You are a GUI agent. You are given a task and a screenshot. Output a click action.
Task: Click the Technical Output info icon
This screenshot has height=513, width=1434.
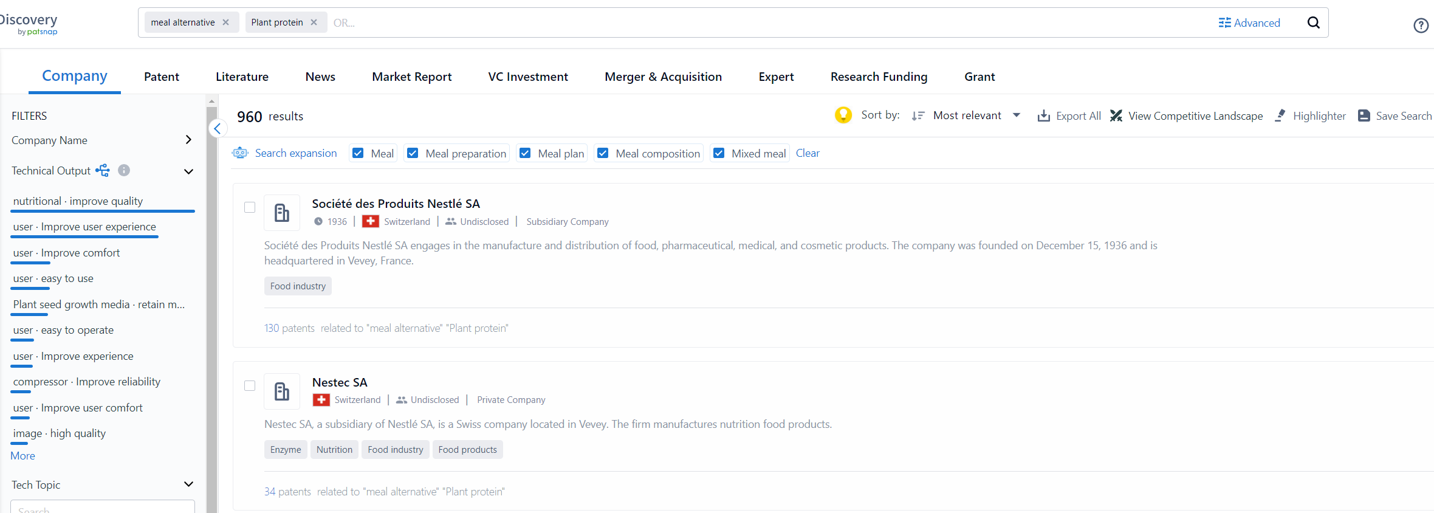point(124,170)
